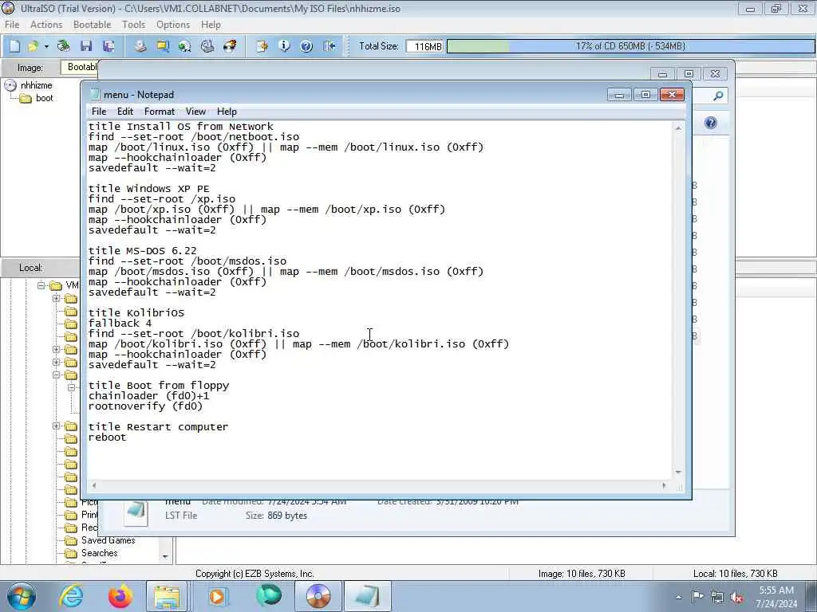The height and width of the screenshot is (612, 817).
Task: Show hidden tray icons arrow
Action: point(678,598)
